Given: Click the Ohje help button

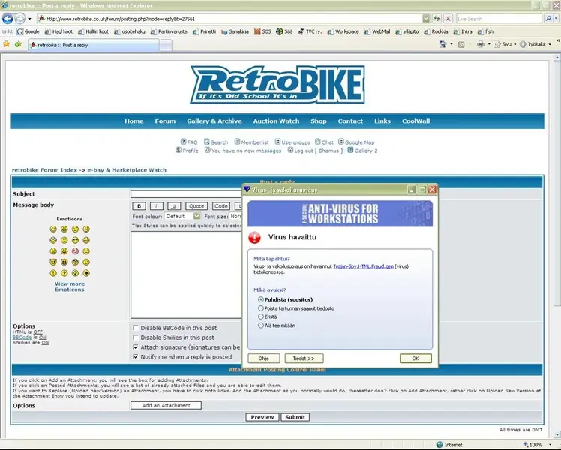Looking at the screenshot, I should click(264, 358).
